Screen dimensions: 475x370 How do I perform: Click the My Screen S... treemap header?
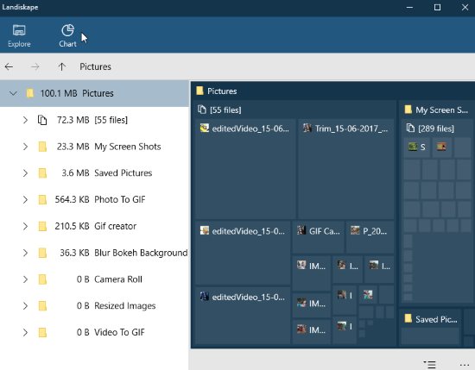pos(438,110)
